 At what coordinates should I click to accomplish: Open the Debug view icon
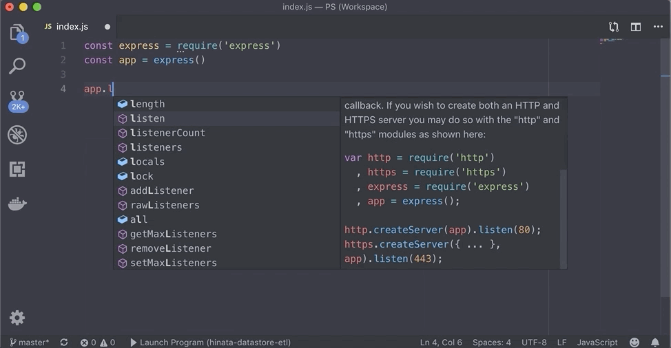pyautogui.click(x=17, y=135)
